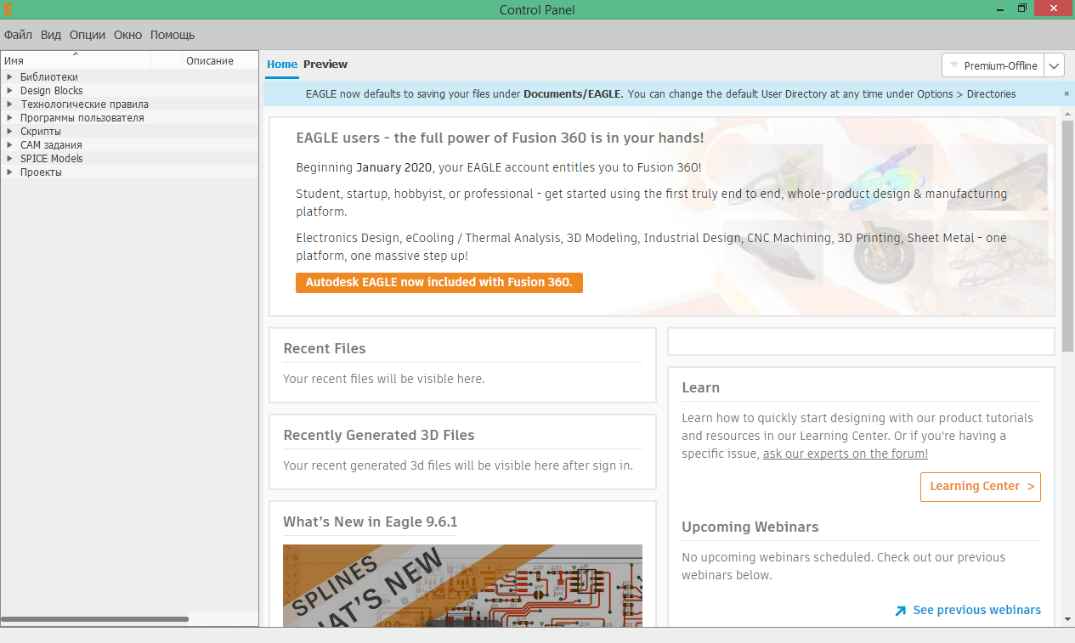Expand the Технологические правила arrow
Image resolution: width=1075 pixels, height=643 pixels.
9,104
